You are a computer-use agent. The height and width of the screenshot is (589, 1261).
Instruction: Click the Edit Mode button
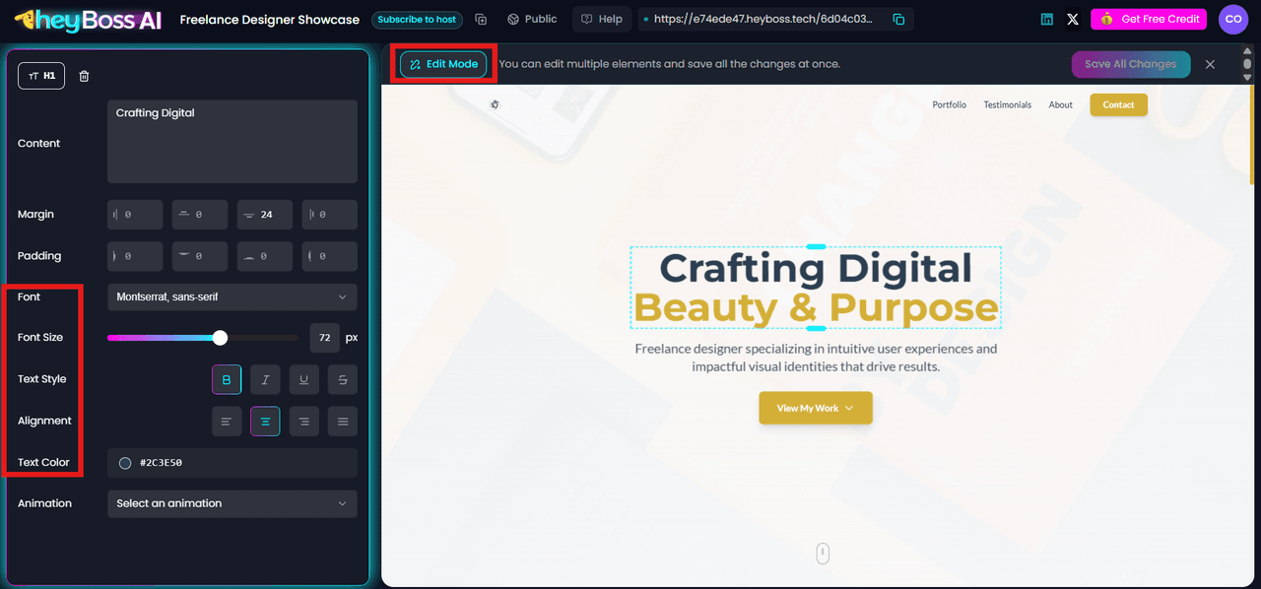(x=443, y=64)
